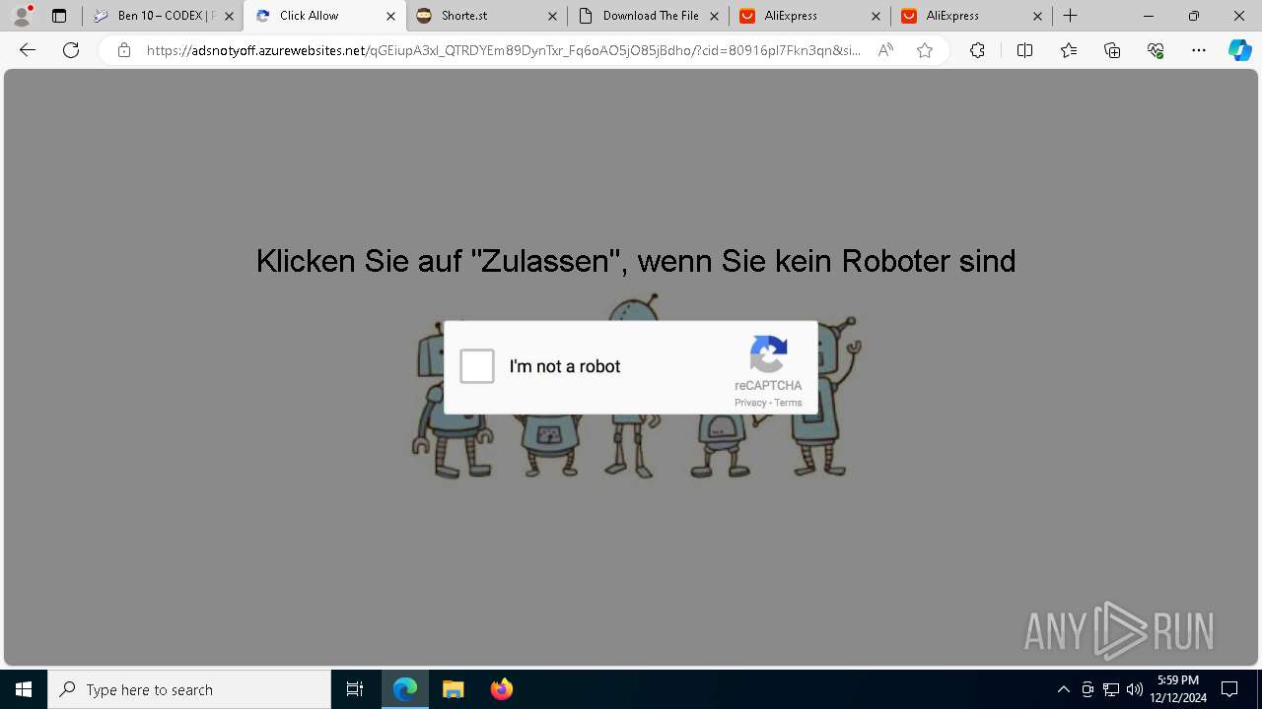View site information lock icon
The width and height of the screenshot is (1262, 709).
123,50
